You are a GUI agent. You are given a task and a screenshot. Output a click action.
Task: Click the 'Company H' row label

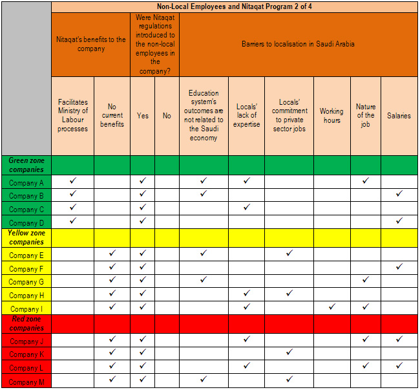tap(26, 296)
